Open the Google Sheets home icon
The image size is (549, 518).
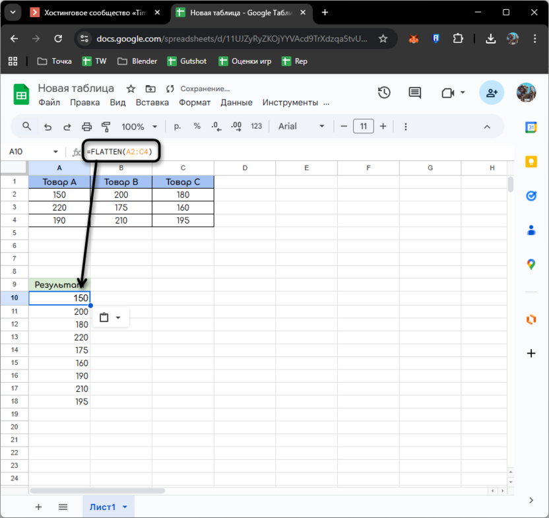21,94
